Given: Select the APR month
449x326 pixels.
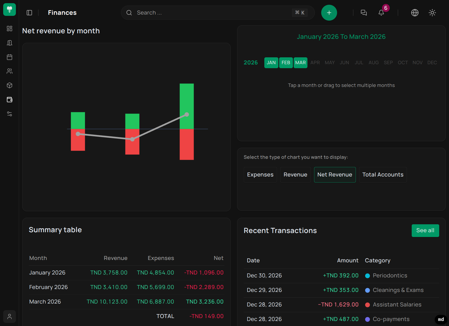Looking at the screenshot, I should (315, 63).
